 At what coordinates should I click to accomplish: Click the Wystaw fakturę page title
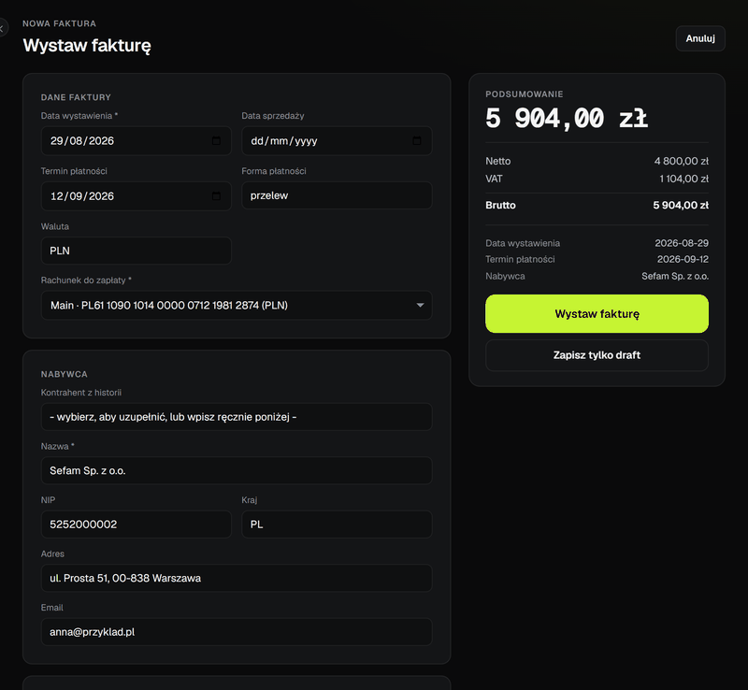click(87, 46)
